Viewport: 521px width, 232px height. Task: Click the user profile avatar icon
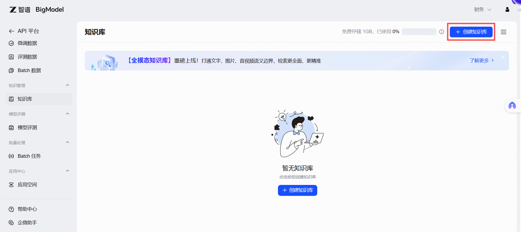[x=507, y=10]
